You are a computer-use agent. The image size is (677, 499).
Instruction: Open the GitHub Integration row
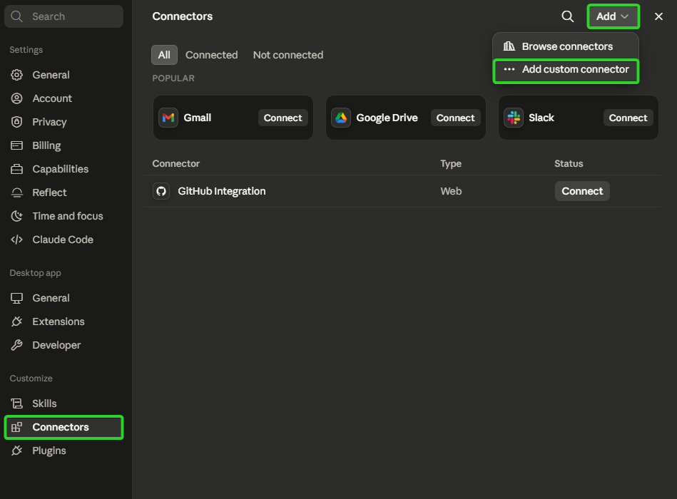402,191
